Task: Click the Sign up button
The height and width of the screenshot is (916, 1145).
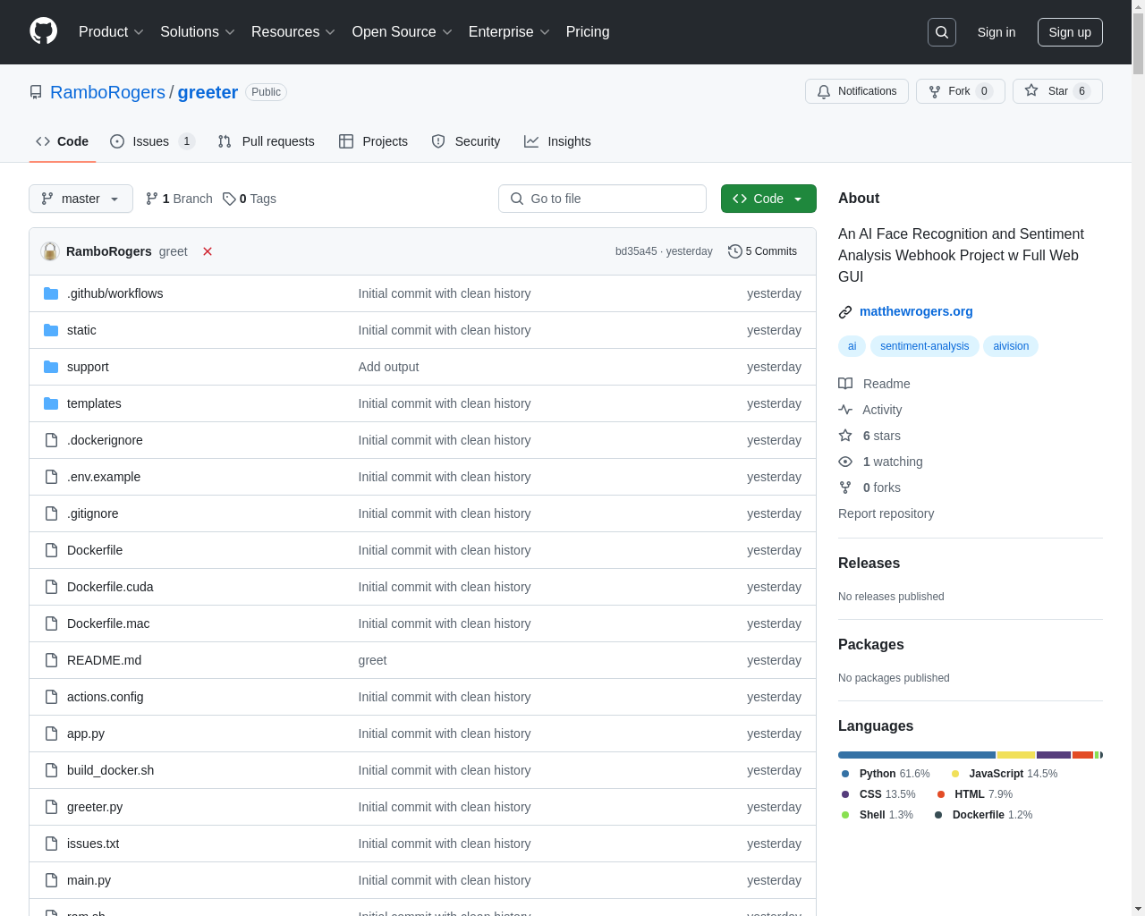Action: pos(1070,32)
